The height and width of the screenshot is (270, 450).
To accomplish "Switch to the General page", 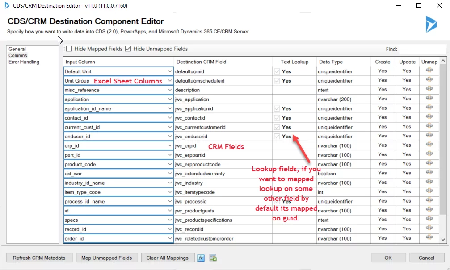I will tap(17, 49).
